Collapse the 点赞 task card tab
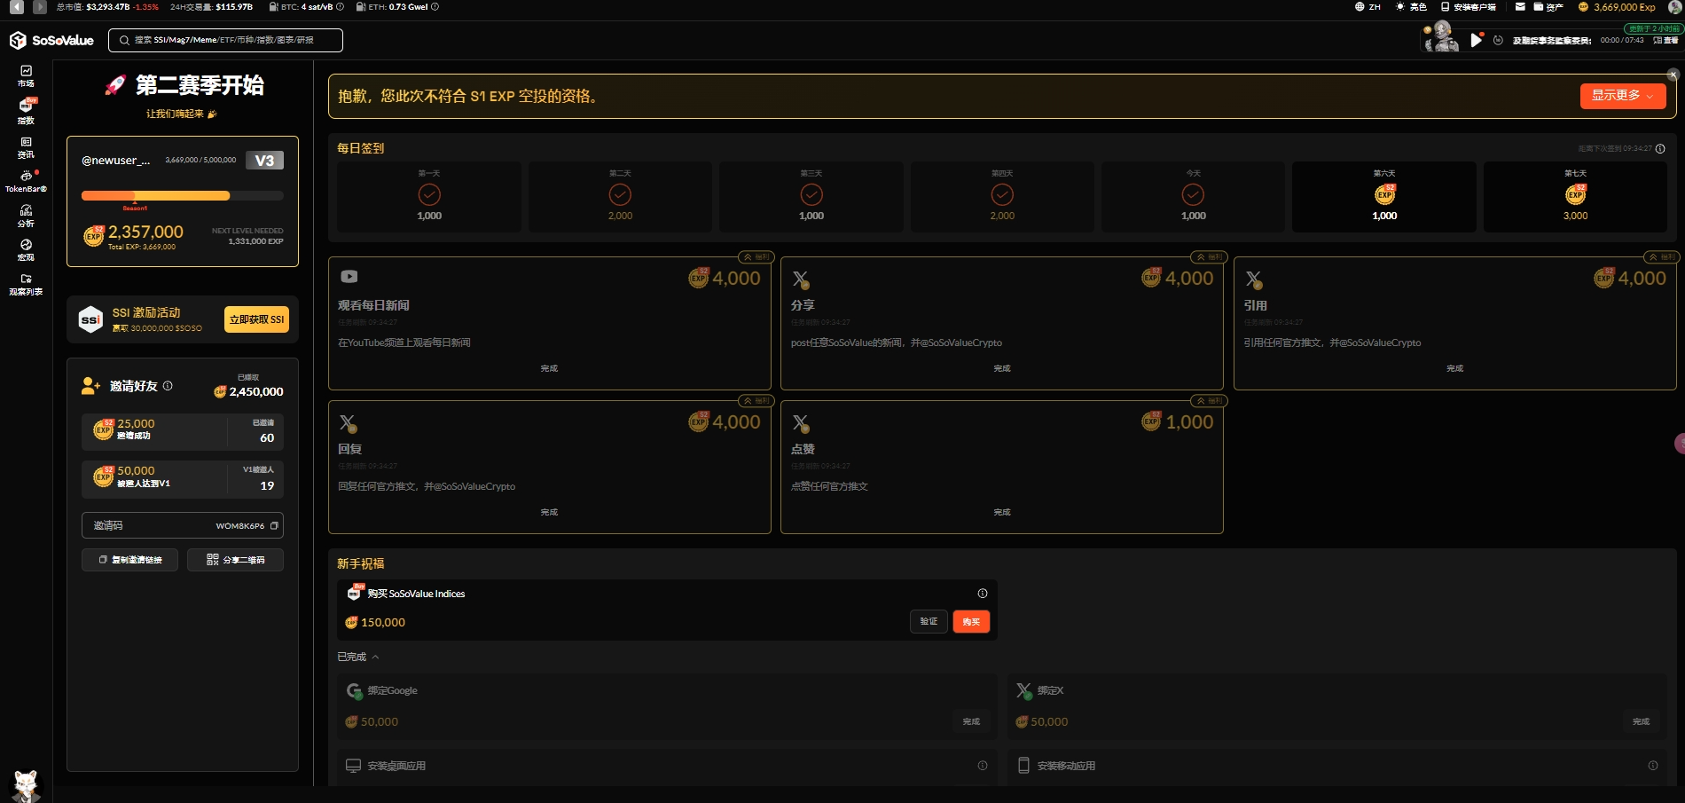Viewport: 1685px width, 803px height. coord(1209,401)
